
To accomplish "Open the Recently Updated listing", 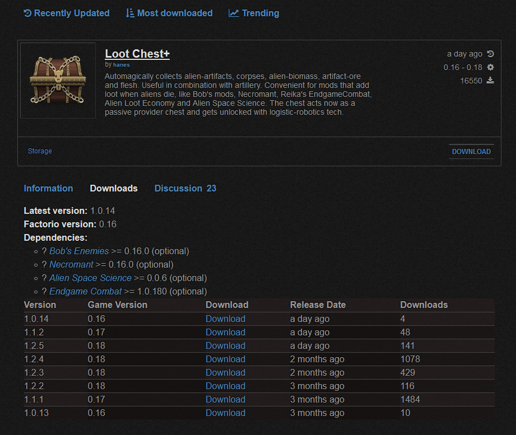I will 67,13.
